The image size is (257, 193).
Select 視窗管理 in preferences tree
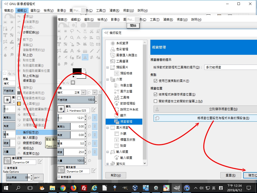point(124,122)
